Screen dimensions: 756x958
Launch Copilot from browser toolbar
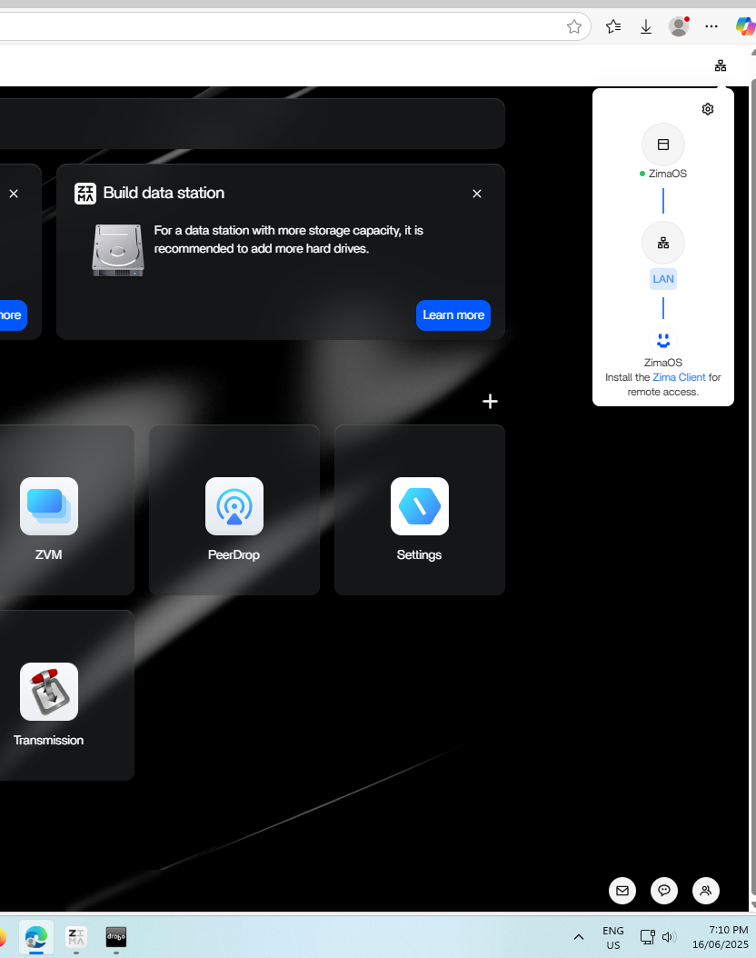745,27
